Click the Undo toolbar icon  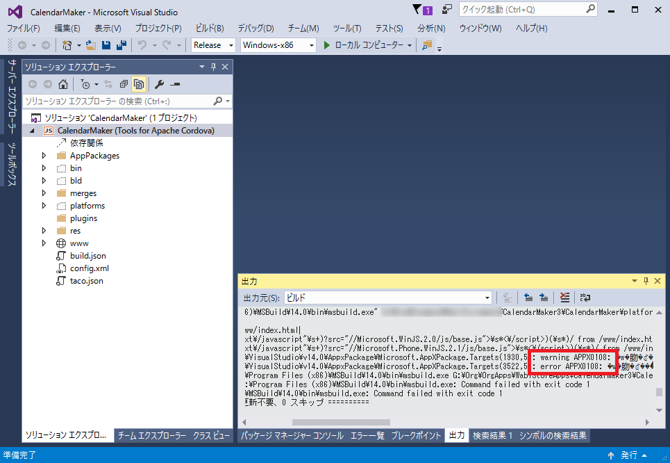pyautogui.click(x=142, y=45)
